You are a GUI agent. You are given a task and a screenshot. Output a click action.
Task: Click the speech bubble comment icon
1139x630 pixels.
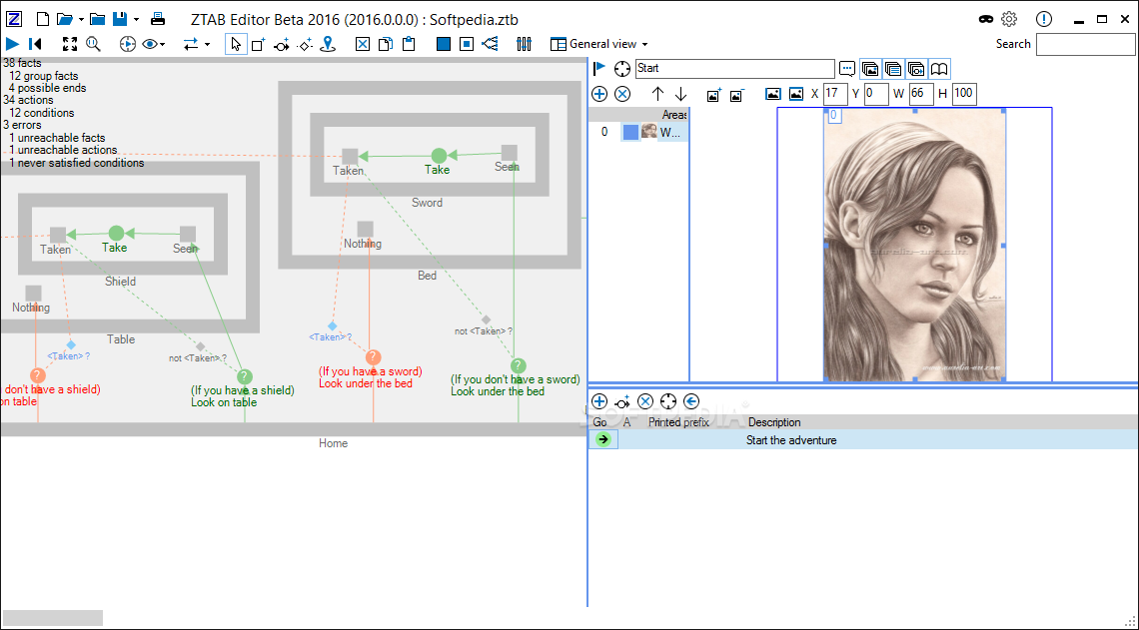pos(847,69)
